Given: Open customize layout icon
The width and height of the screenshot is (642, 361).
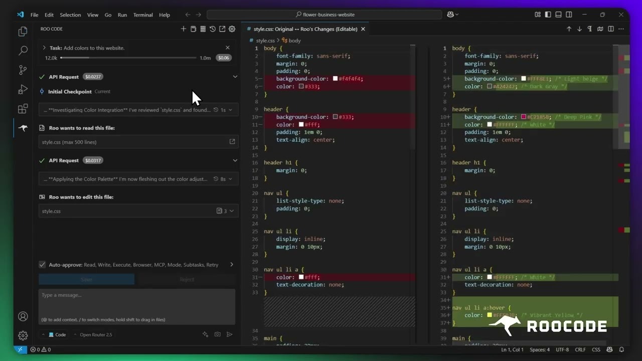Looking at the screenshot, I should pos(538,15).
